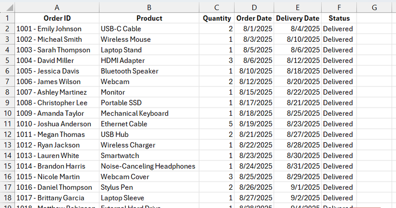Click the select-all corner triangle
The width and height of the screenshot is (396, 208).
pyautogui.click(x=7, y=7)
